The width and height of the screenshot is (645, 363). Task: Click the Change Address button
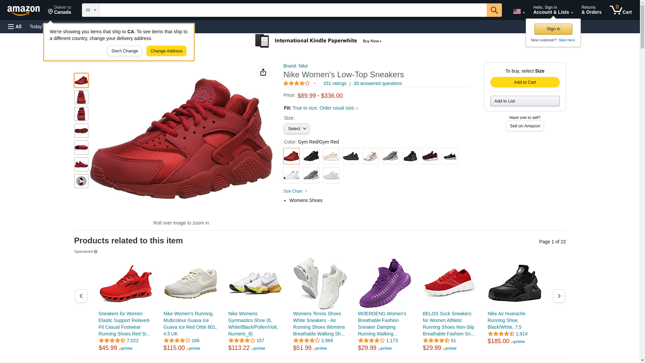[x=166, y=51]
